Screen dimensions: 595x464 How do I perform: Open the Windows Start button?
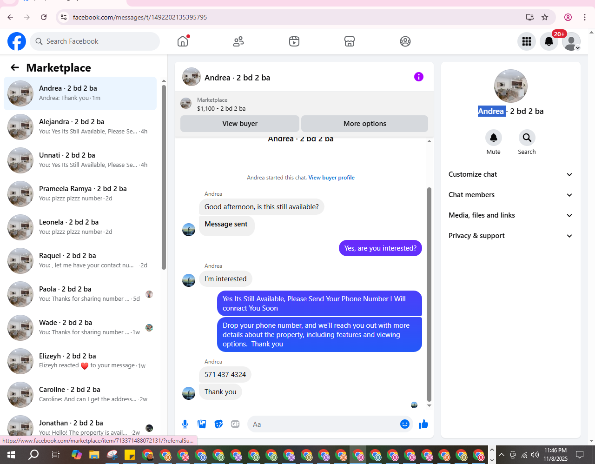click(11, 455)
